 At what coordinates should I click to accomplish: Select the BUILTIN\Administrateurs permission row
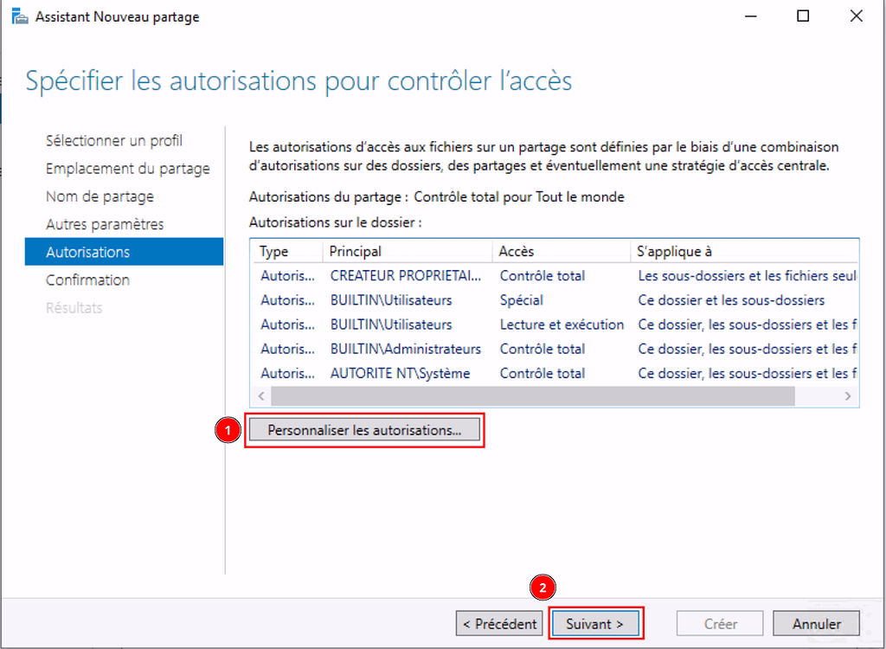point(405,349)
